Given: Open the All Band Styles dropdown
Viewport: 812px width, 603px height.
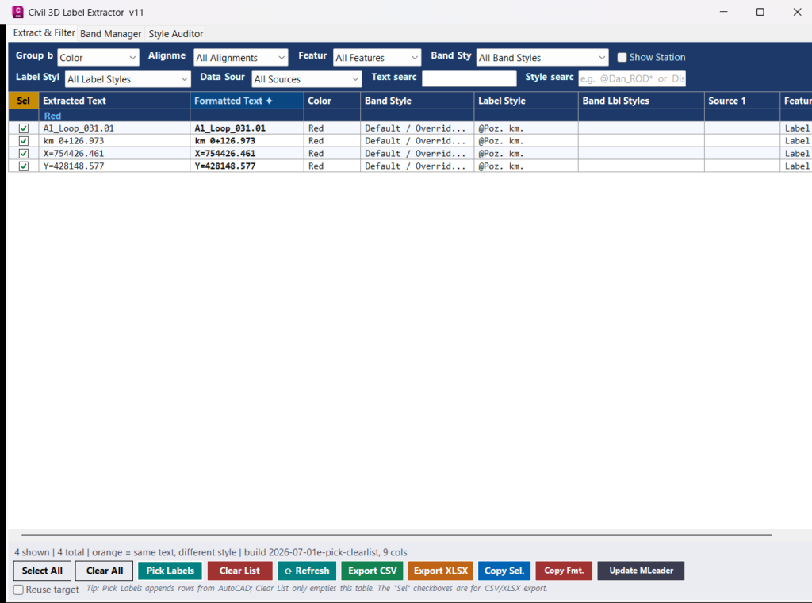Looking at the screenshot, I should [x=542, y=58].
